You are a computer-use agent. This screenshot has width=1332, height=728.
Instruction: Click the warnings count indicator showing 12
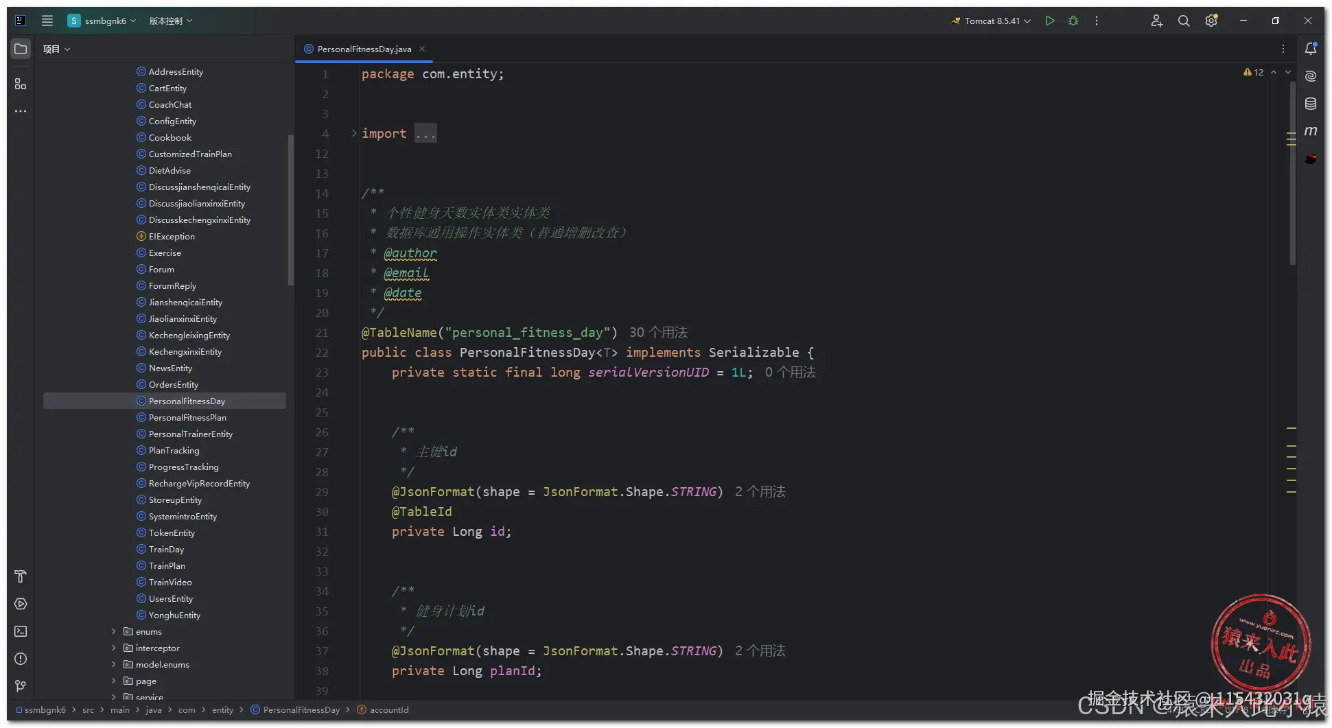1253,72
